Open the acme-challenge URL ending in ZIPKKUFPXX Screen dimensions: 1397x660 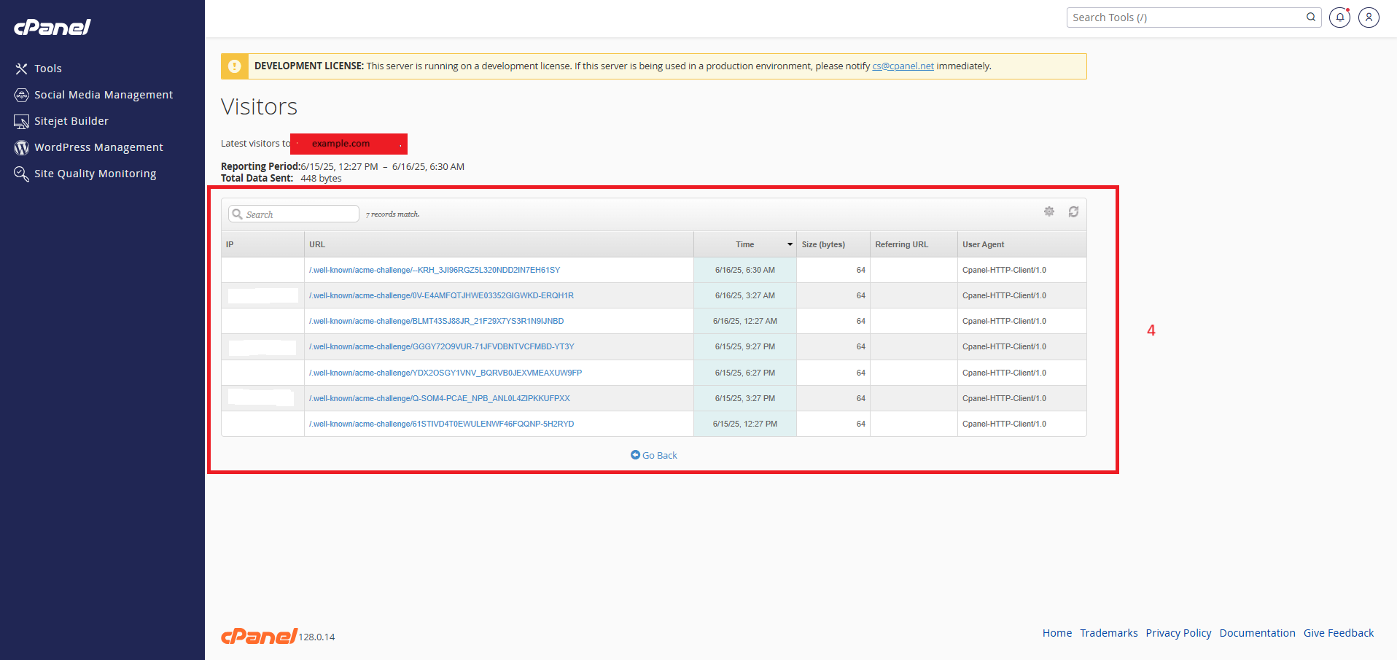[x=440, y=398]
